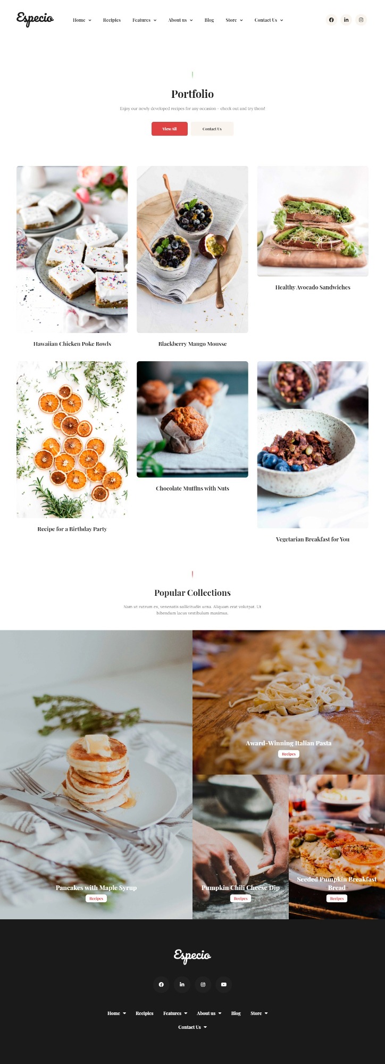385x1064 pixels.
Task: Expand the Features dropdown in the header
Action: point(145,20)
